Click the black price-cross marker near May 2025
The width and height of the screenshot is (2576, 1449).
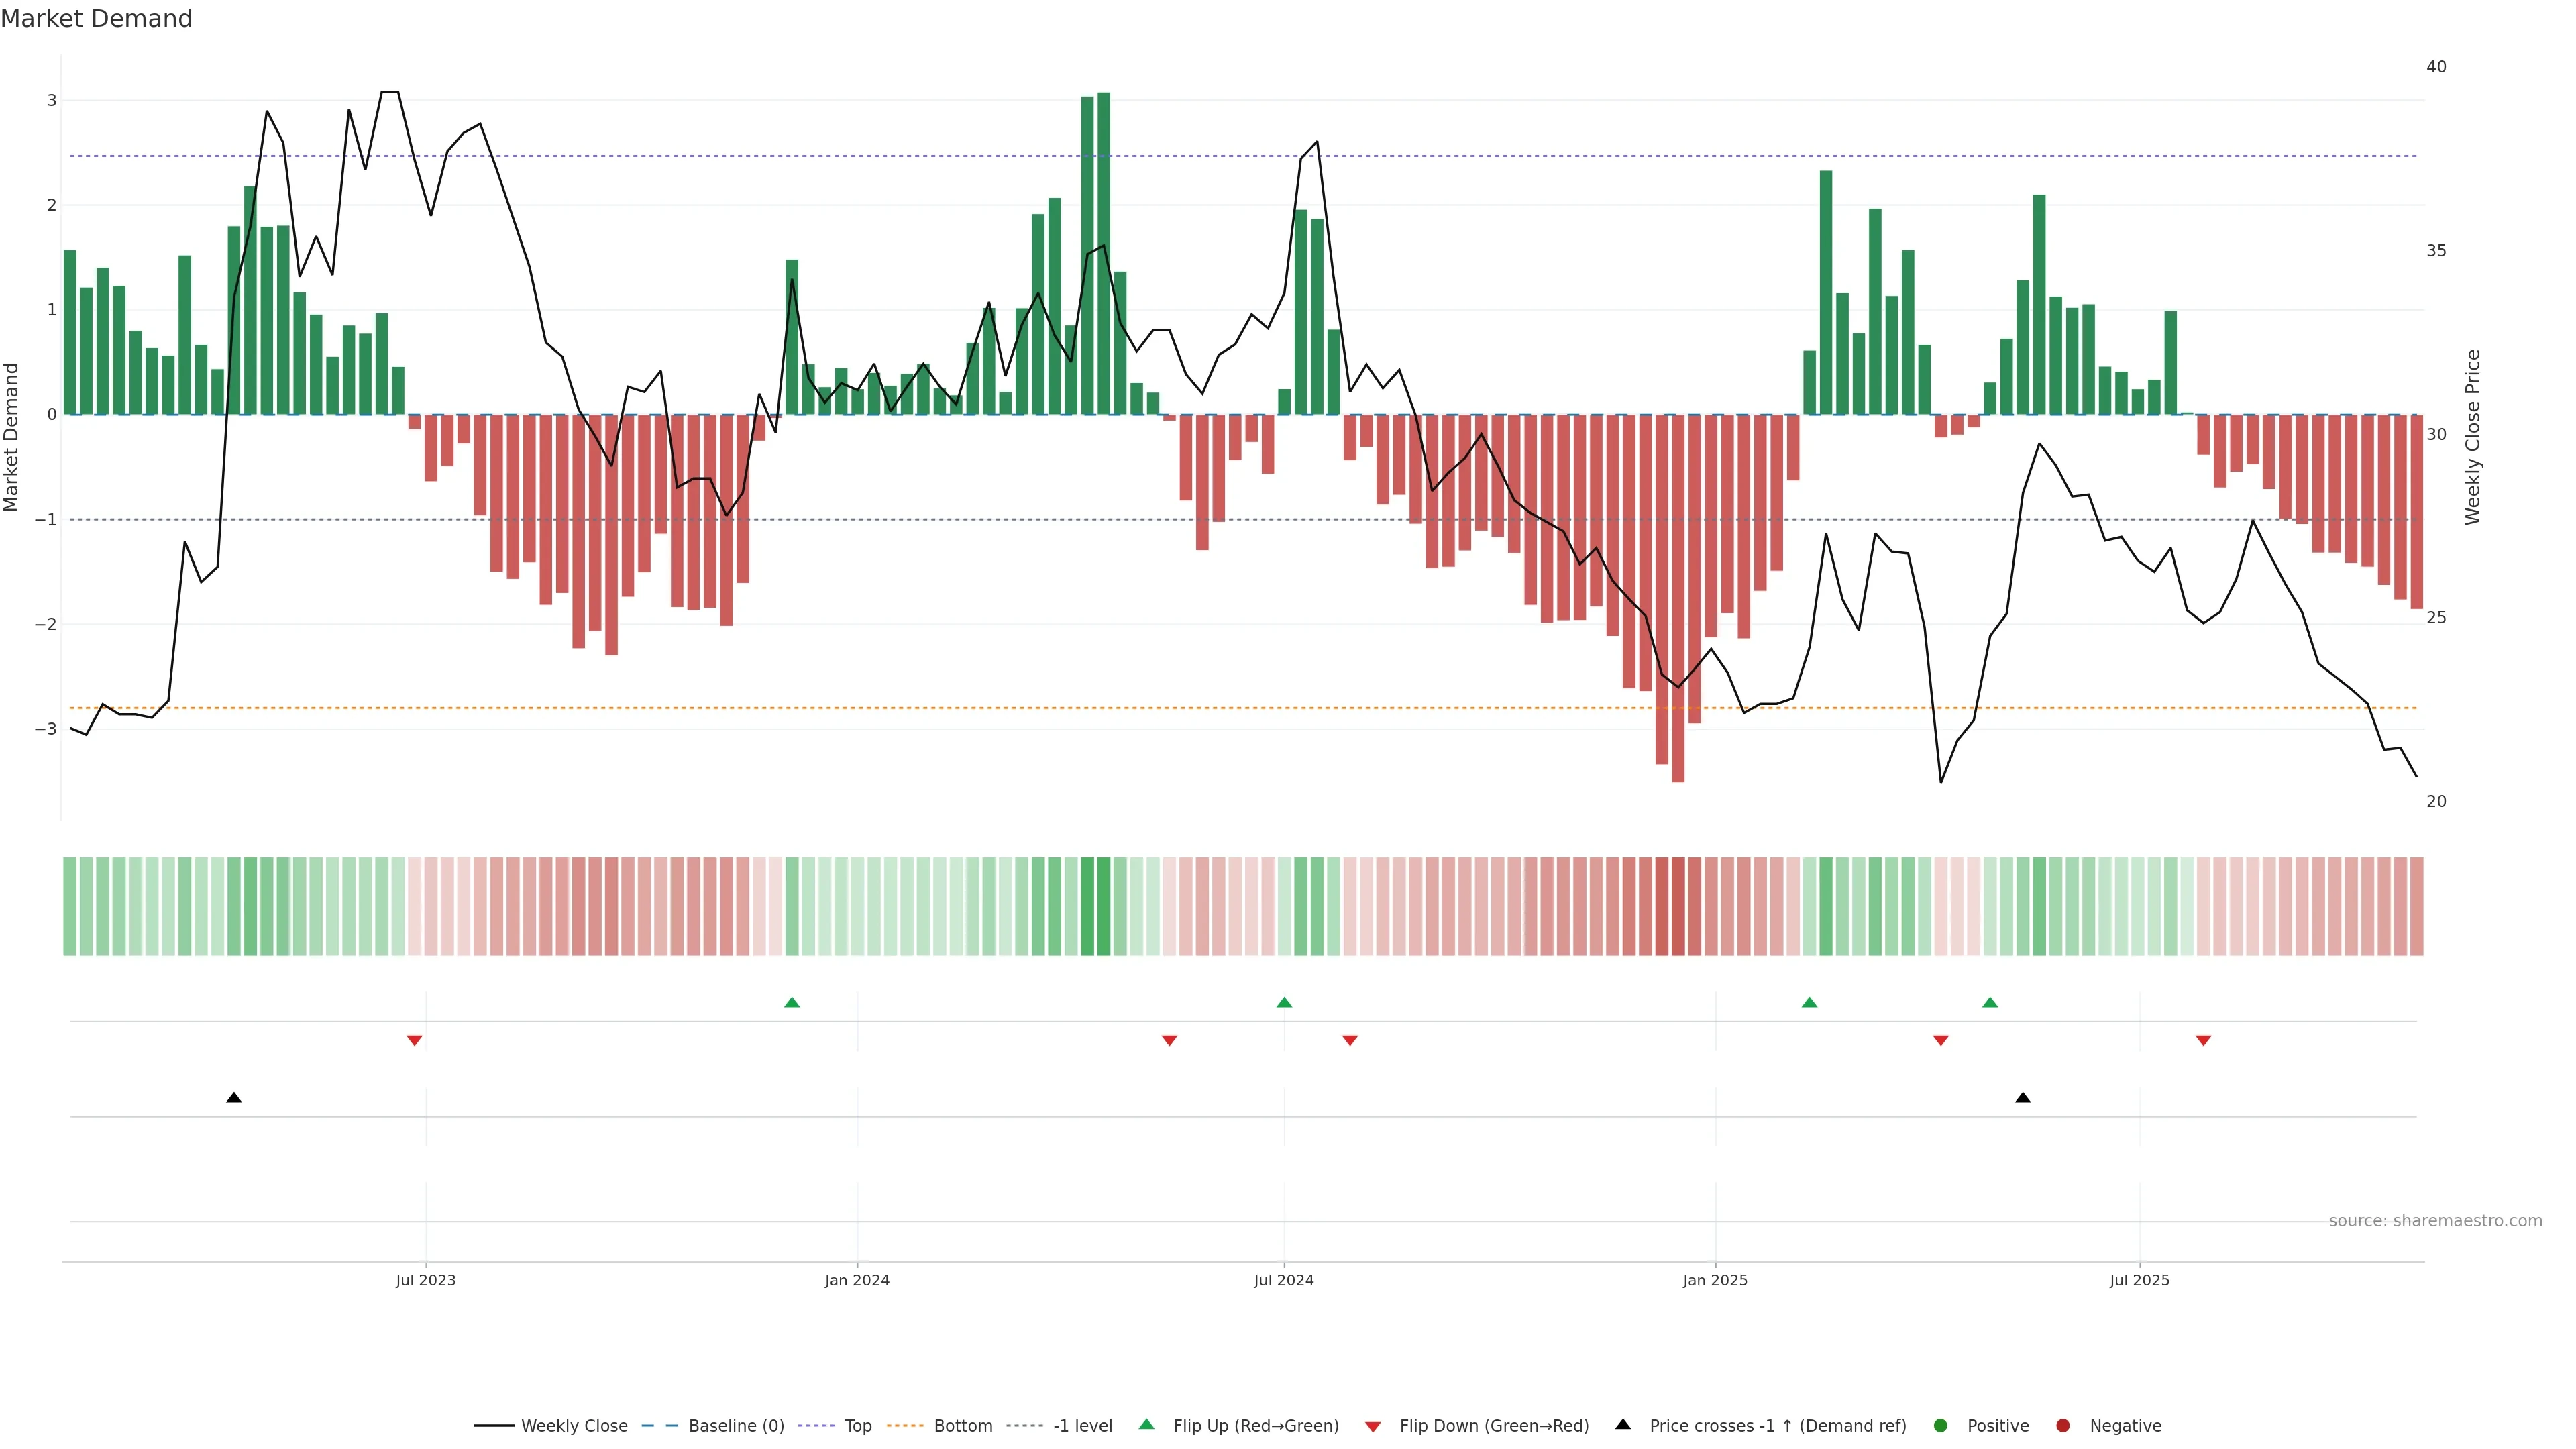click(x=2023, y=1098)
